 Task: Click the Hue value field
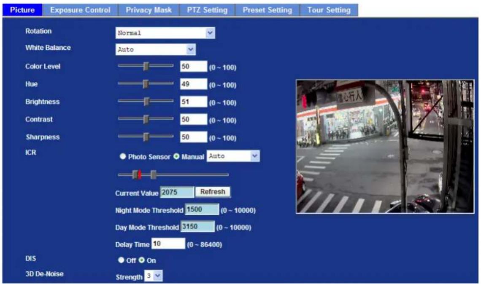[194, 84]
